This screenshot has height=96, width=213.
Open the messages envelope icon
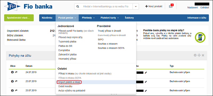[x=171, y=6]
